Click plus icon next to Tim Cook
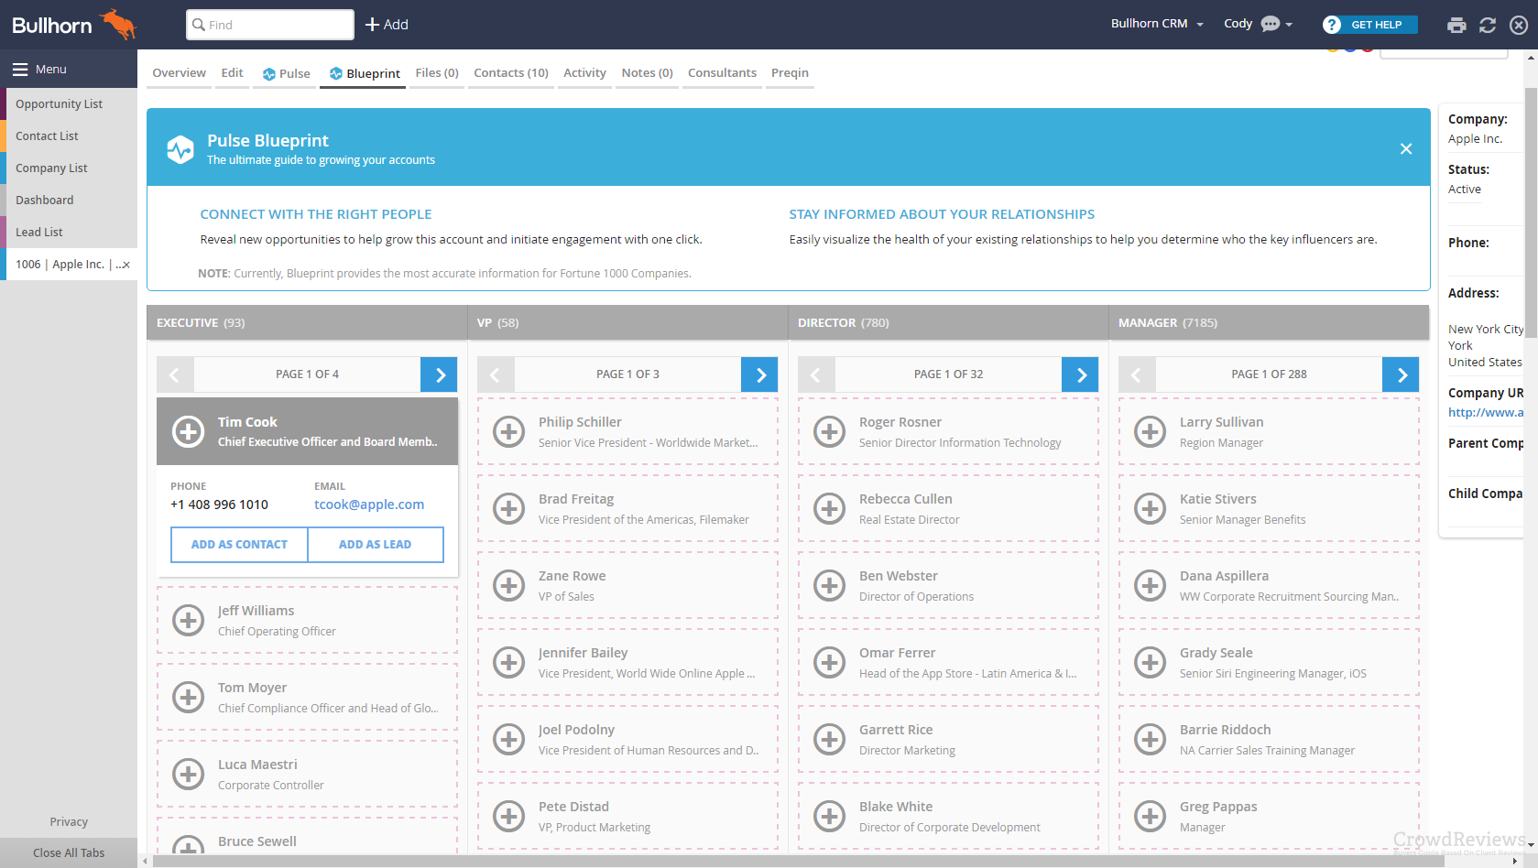The width and height of the screenshot is (1538, 868). point(189,431)
